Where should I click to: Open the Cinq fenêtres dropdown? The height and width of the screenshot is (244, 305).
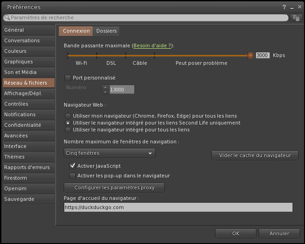point(109,153)
